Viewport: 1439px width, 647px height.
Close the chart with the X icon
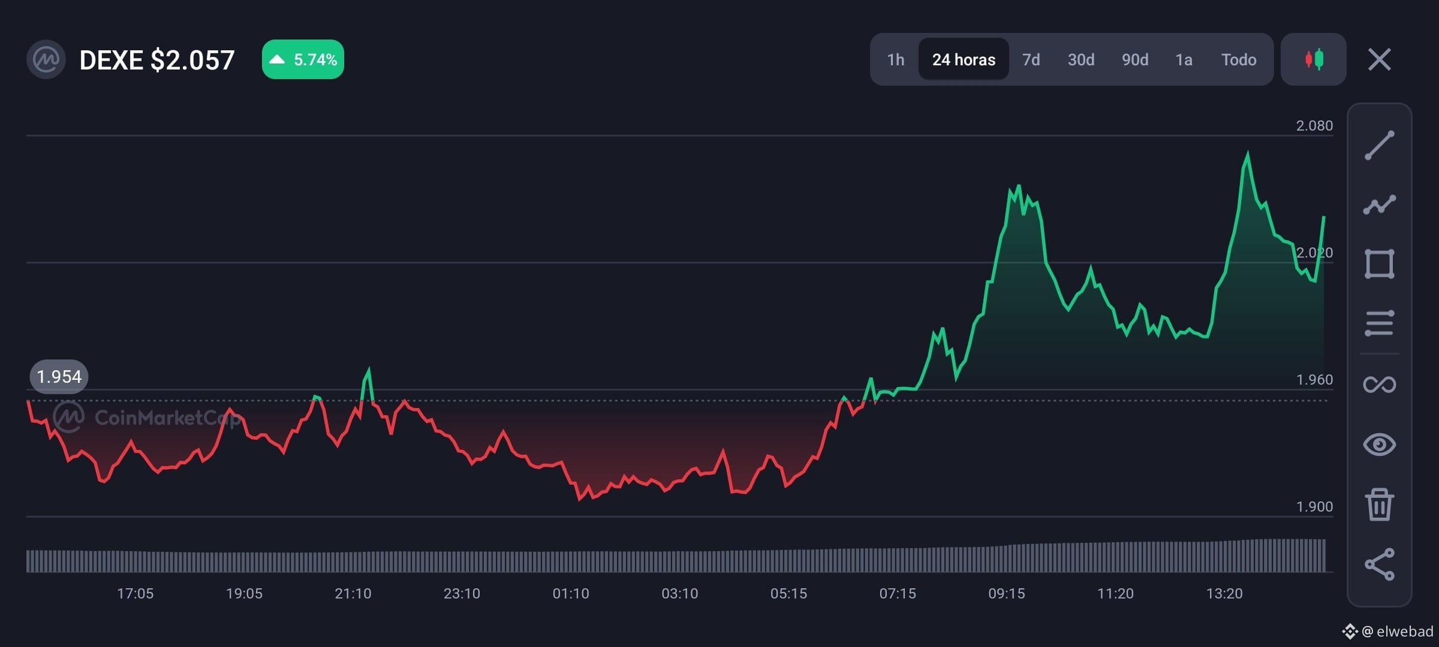click(1379, 59)
